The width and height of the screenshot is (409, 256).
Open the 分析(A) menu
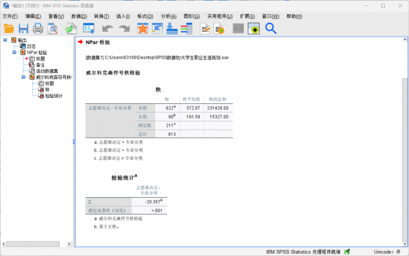click(168, 16)
